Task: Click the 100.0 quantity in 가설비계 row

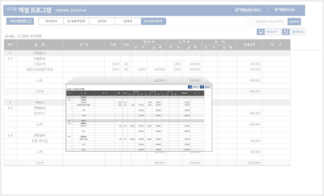Action: 113,64
